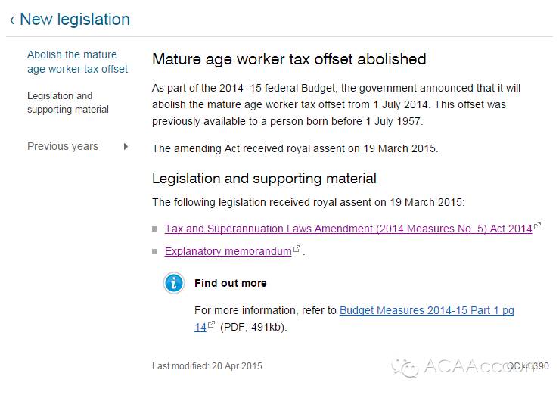Click the Legislation and supporting material main heading
Viewport: 559px width, 395px height.
pyautogui.click(x=264, y=179)
